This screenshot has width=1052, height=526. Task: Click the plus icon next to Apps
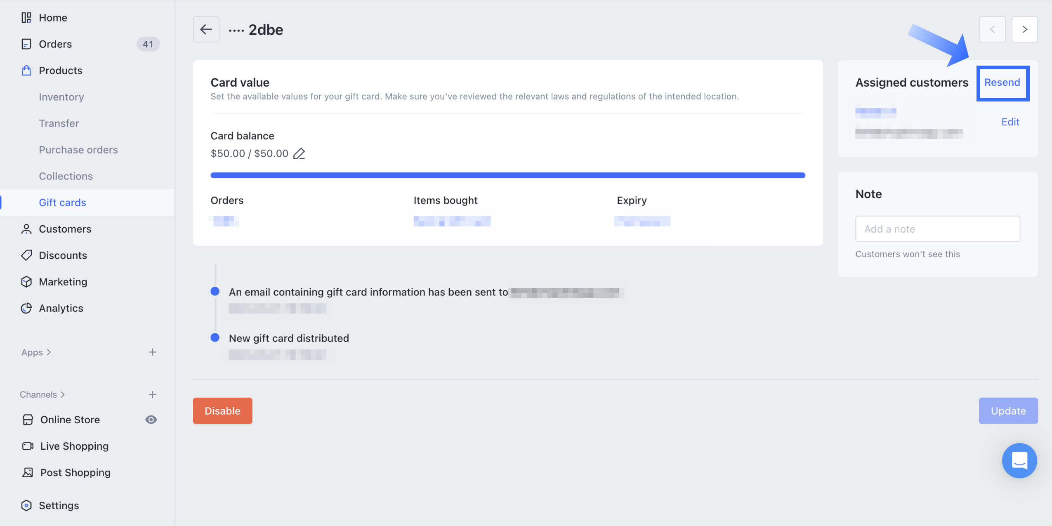(153, 352)
